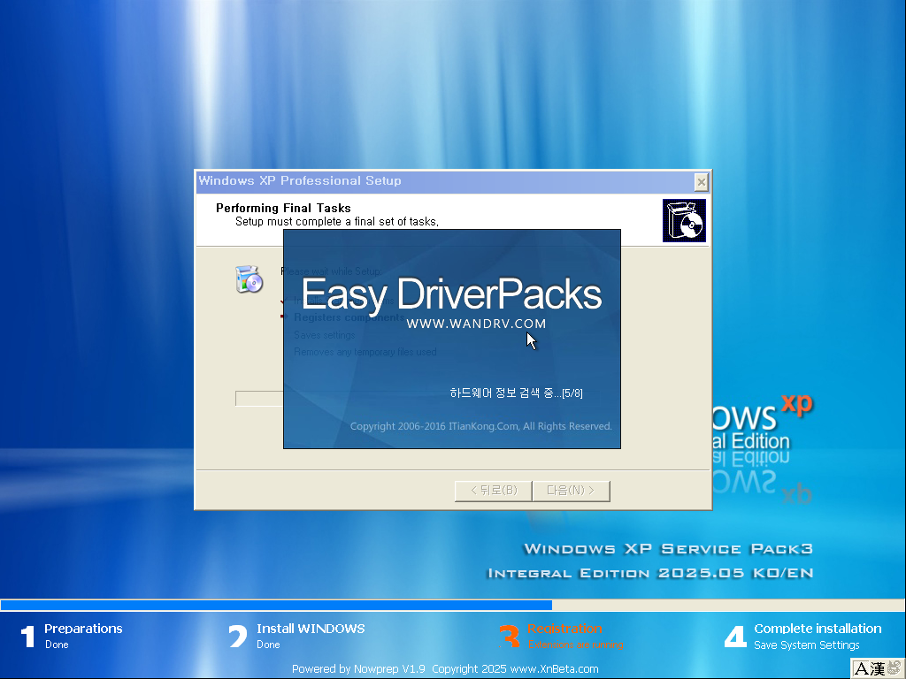Click the ITianKong copyright notice

click(480, 426)
